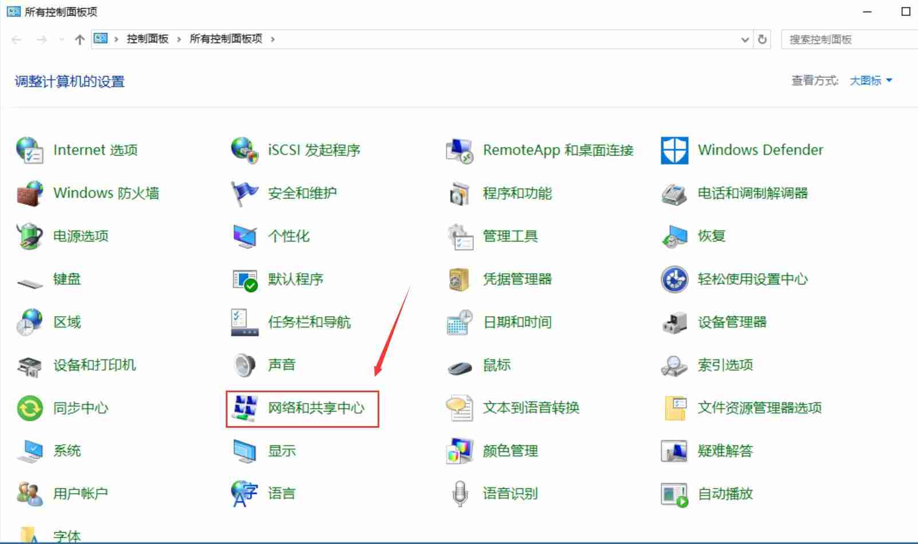Open 用户帐户
The height and width of the screenshot is (544, 918).
80,493
